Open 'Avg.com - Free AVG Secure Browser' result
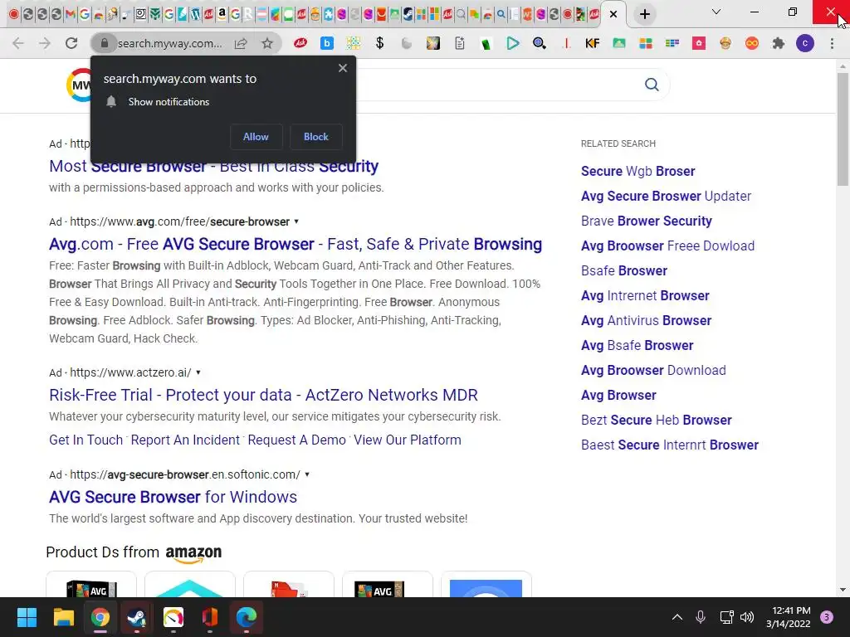This screenshot has width=850, height=637. (296, 245)
